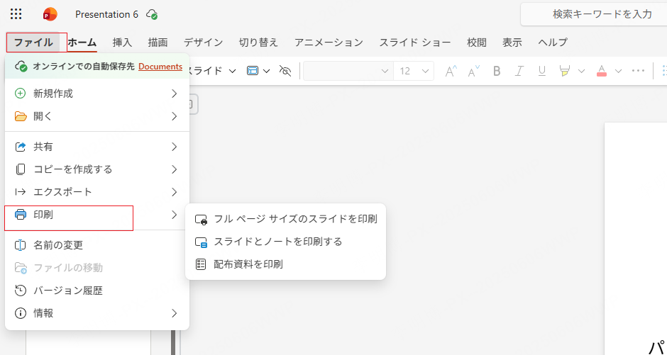
Task: Switch to the 描画 tab
Action: pos(158,43)
